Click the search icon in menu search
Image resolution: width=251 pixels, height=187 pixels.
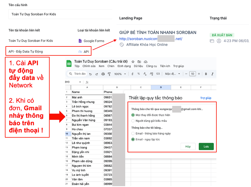pyautogui.click(x=71, y=74)
